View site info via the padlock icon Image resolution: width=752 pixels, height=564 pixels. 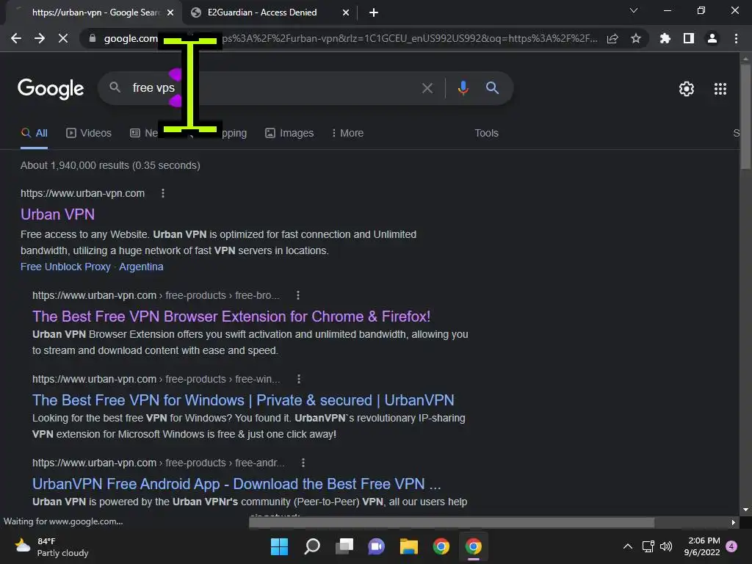(92, 38)
